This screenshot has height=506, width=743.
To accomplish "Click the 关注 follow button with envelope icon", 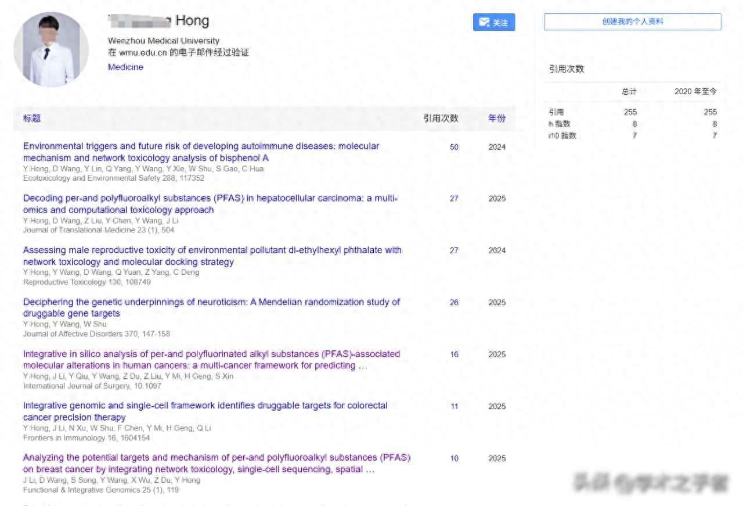I will click(493, 23).
